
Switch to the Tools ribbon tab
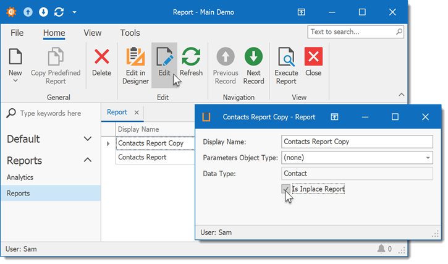pos(130,33)
